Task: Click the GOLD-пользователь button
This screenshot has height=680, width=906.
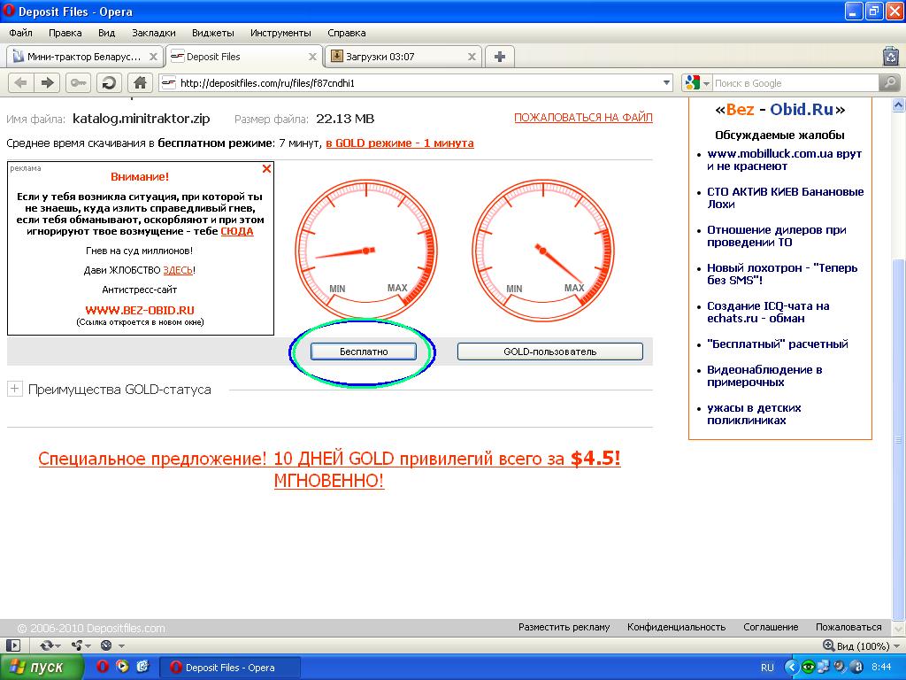Action: coord(550,352)
